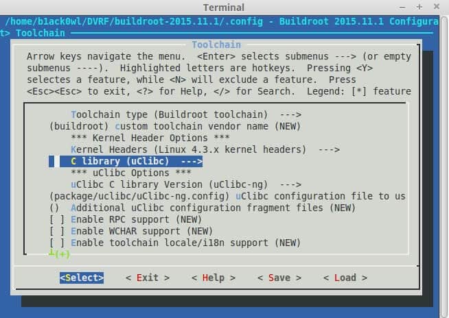Click the Load button
The height and width of the screenshot is (318, 449).
(x=345, y=278)
